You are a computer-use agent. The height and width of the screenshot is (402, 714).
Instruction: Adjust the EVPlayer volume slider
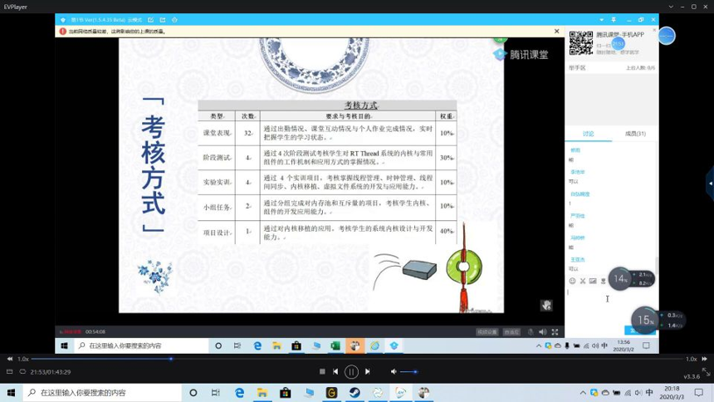pos(409,372)
